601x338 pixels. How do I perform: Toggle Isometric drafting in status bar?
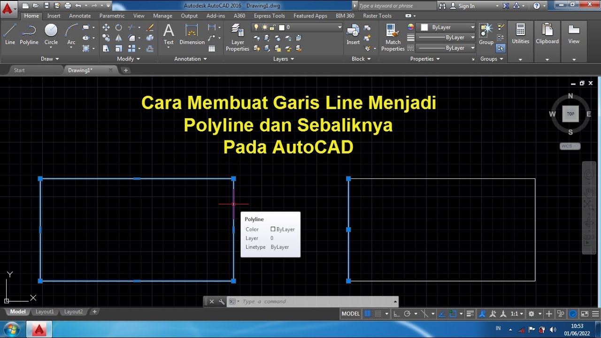[424, 314]
